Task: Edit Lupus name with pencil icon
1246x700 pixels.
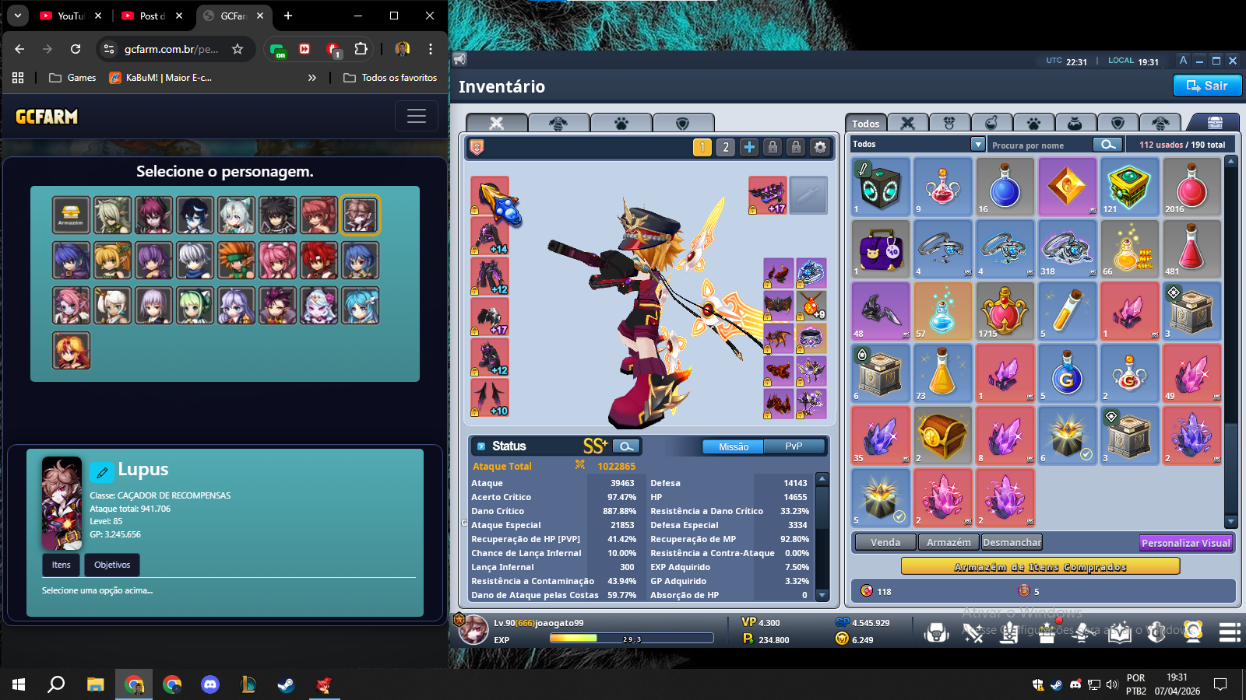Action: [102, 471]
